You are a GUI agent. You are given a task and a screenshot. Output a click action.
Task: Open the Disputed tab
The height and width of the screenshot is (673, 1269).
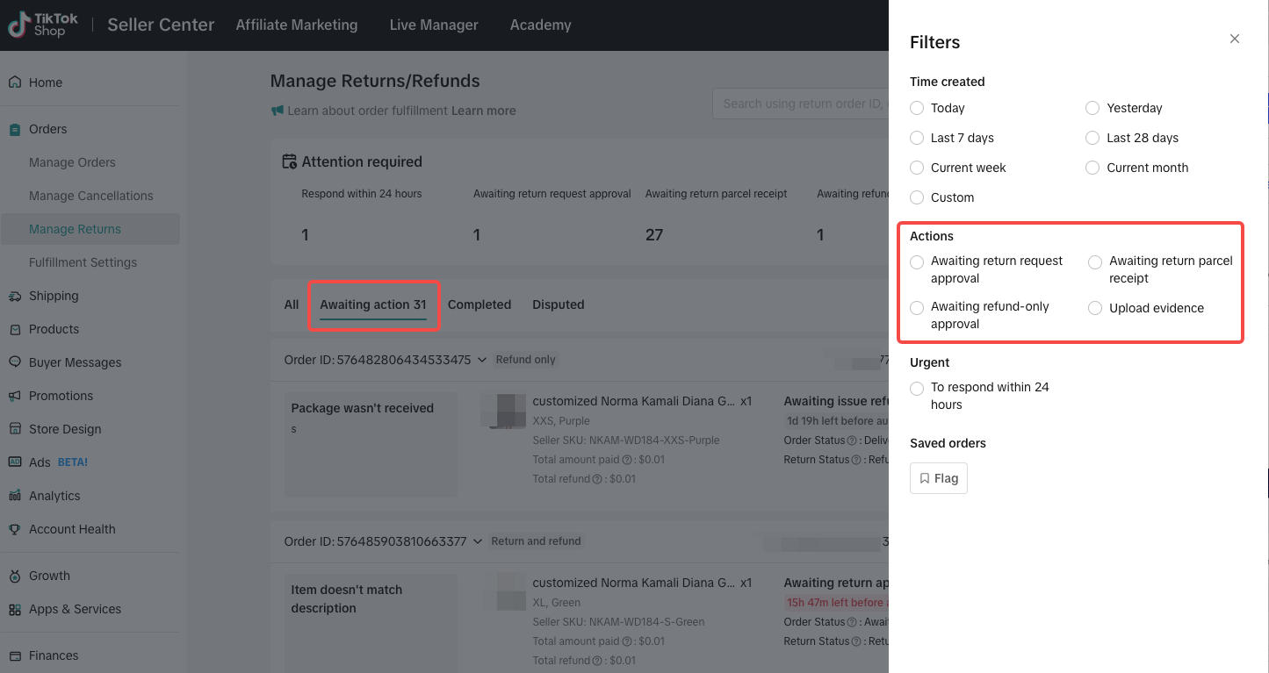tap(558, 304)
